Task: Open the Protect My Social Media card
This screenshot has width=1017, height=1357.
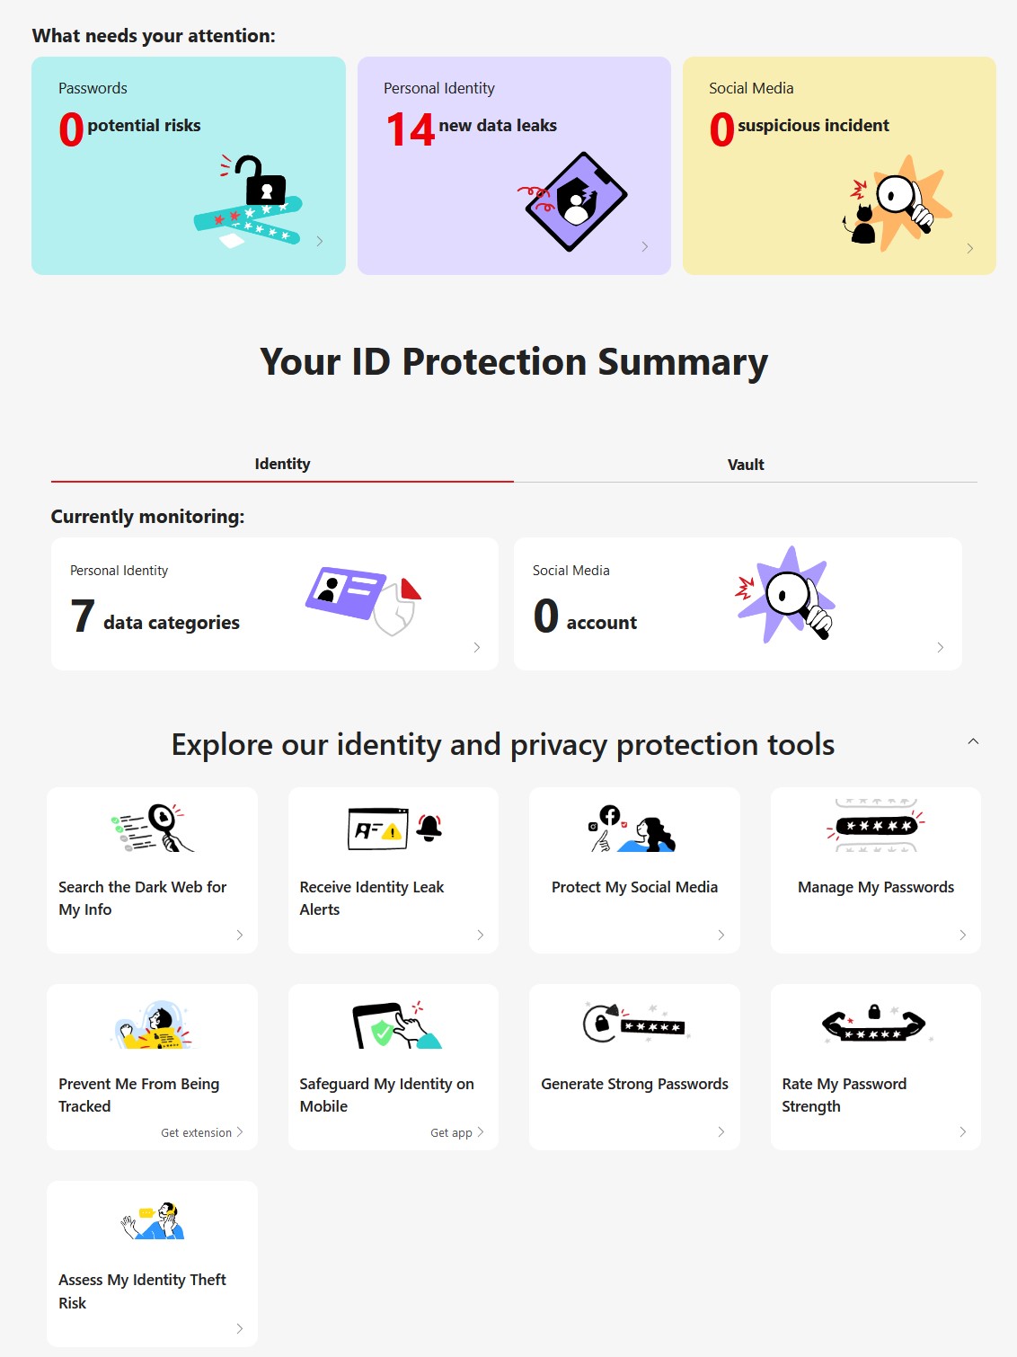Action: click(x=634, y=887)
